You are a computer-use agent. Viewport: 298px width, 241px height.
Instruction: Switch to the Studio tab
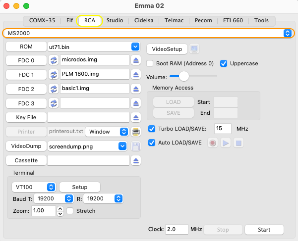click(x=115, y=20)
